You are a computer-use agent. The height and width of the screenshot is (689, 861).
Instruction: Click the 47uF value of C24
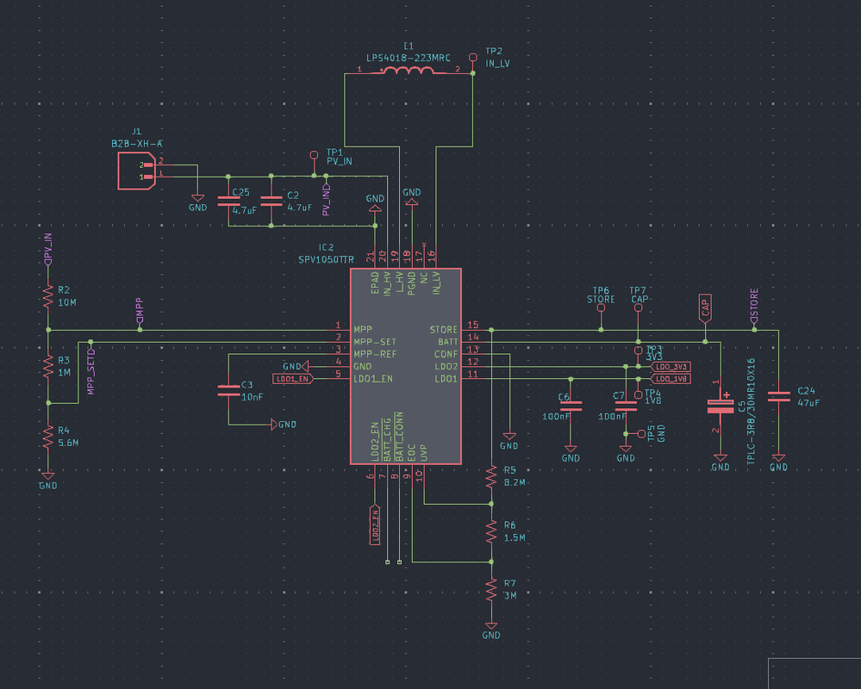808,403
